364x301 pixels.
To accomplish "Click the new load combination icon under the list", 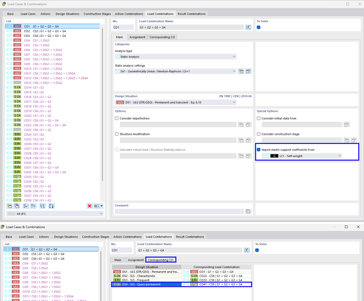I will point(10,206).
